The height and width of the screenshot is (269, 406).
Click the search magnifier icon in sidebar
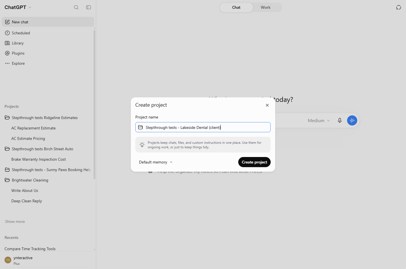click(76, 7)
